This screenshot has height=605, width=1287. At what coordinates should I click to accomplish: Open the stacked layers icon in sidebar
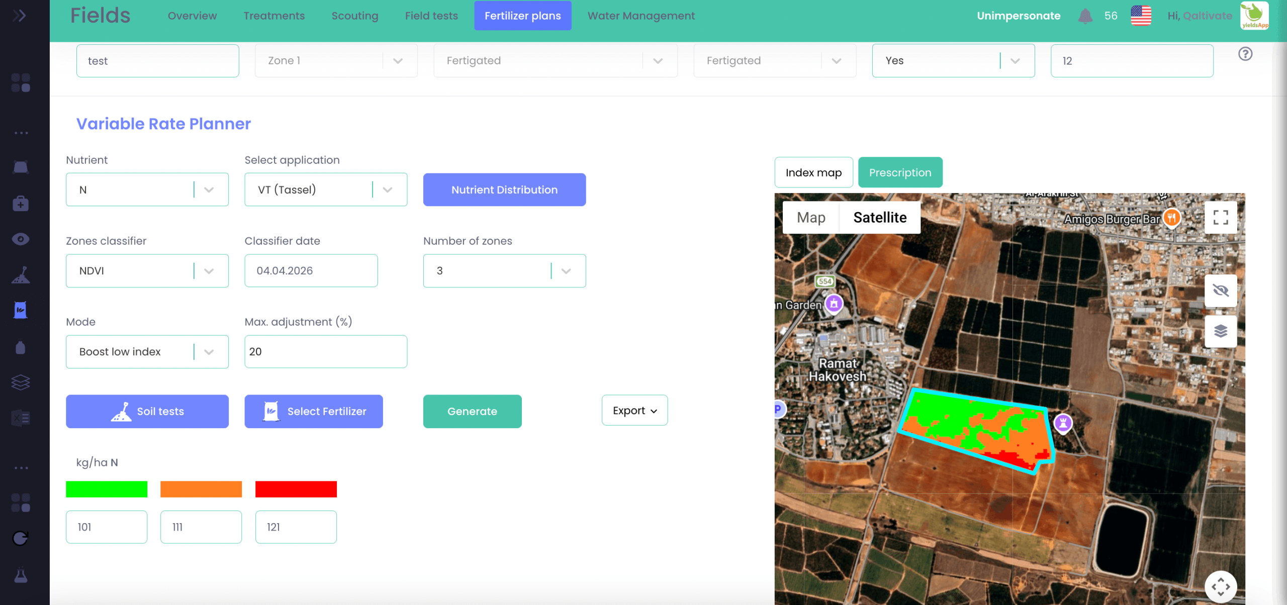21,382
